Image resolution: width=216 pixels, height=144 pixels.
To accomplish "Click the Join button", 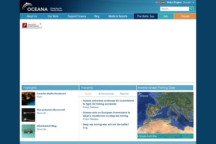I will (166, 16).
